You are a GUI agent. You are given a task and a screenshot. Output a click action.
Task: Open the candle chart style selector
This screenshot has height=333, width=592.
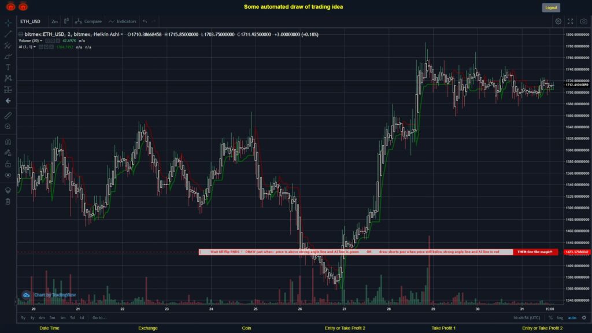click(66, 21)
